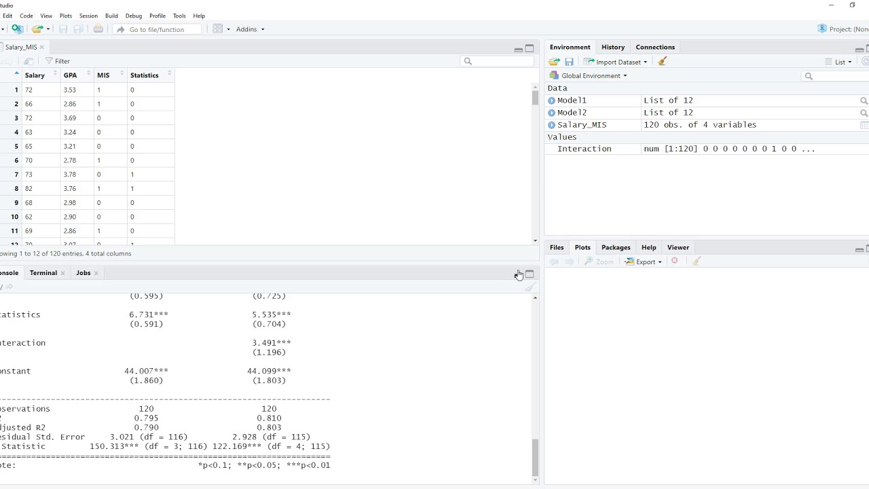Image resolution: width=869 pixels, height=489 pixels.
Task: Expand Model1 object details
Action: pyautogui.click(x=551, y=101)
